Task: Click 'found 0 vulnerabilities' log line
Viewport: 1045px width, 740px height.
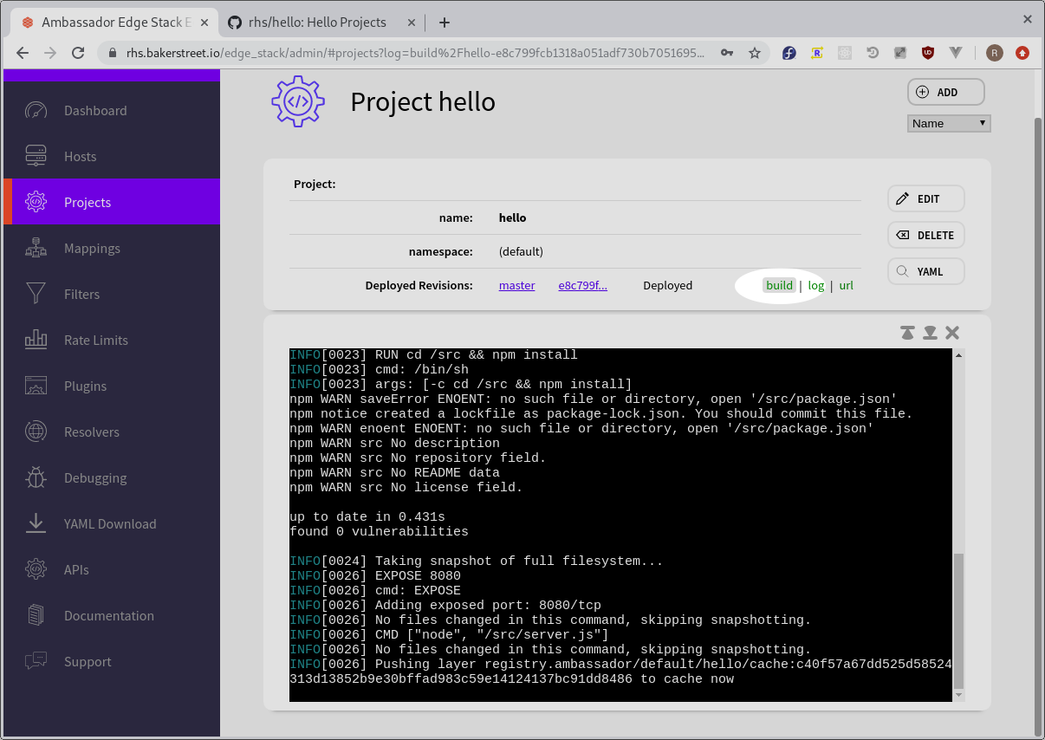Action: 379,531
